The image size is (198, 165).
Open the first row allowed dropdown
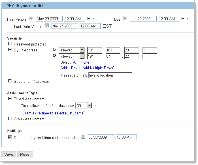[82, 50]
